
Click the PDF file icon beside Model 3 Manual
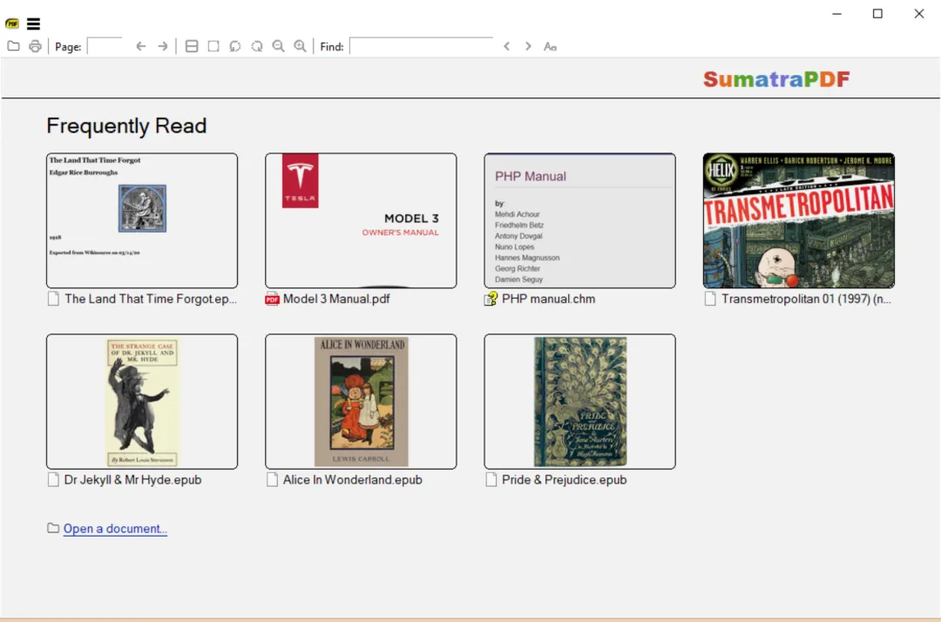tap(273, 299)
